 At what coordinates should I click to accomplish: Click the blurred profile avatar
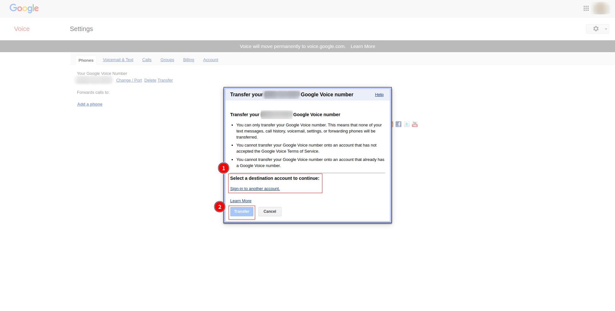pos(601,8)
